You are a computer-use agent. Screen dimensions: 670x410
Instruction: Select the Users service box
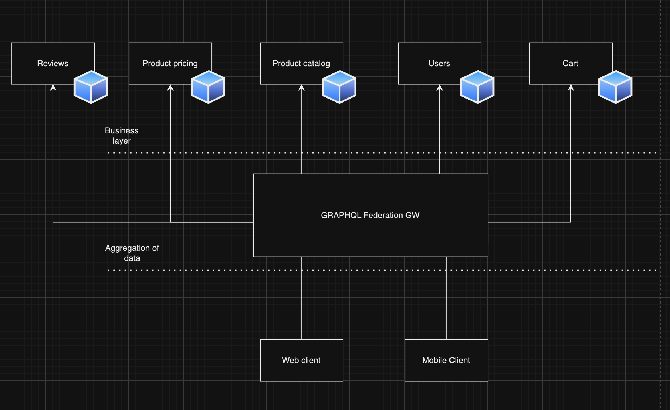(x=440, y=64)
